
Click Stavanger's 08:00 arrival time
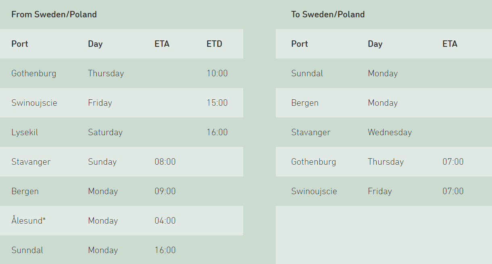click(165, 162)
